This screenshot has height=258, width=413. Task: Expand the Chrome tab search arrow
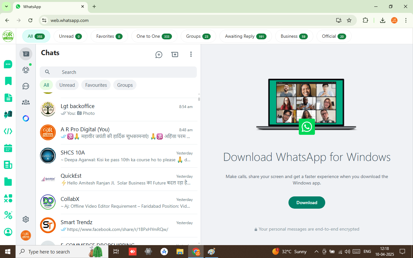[6, 6]
